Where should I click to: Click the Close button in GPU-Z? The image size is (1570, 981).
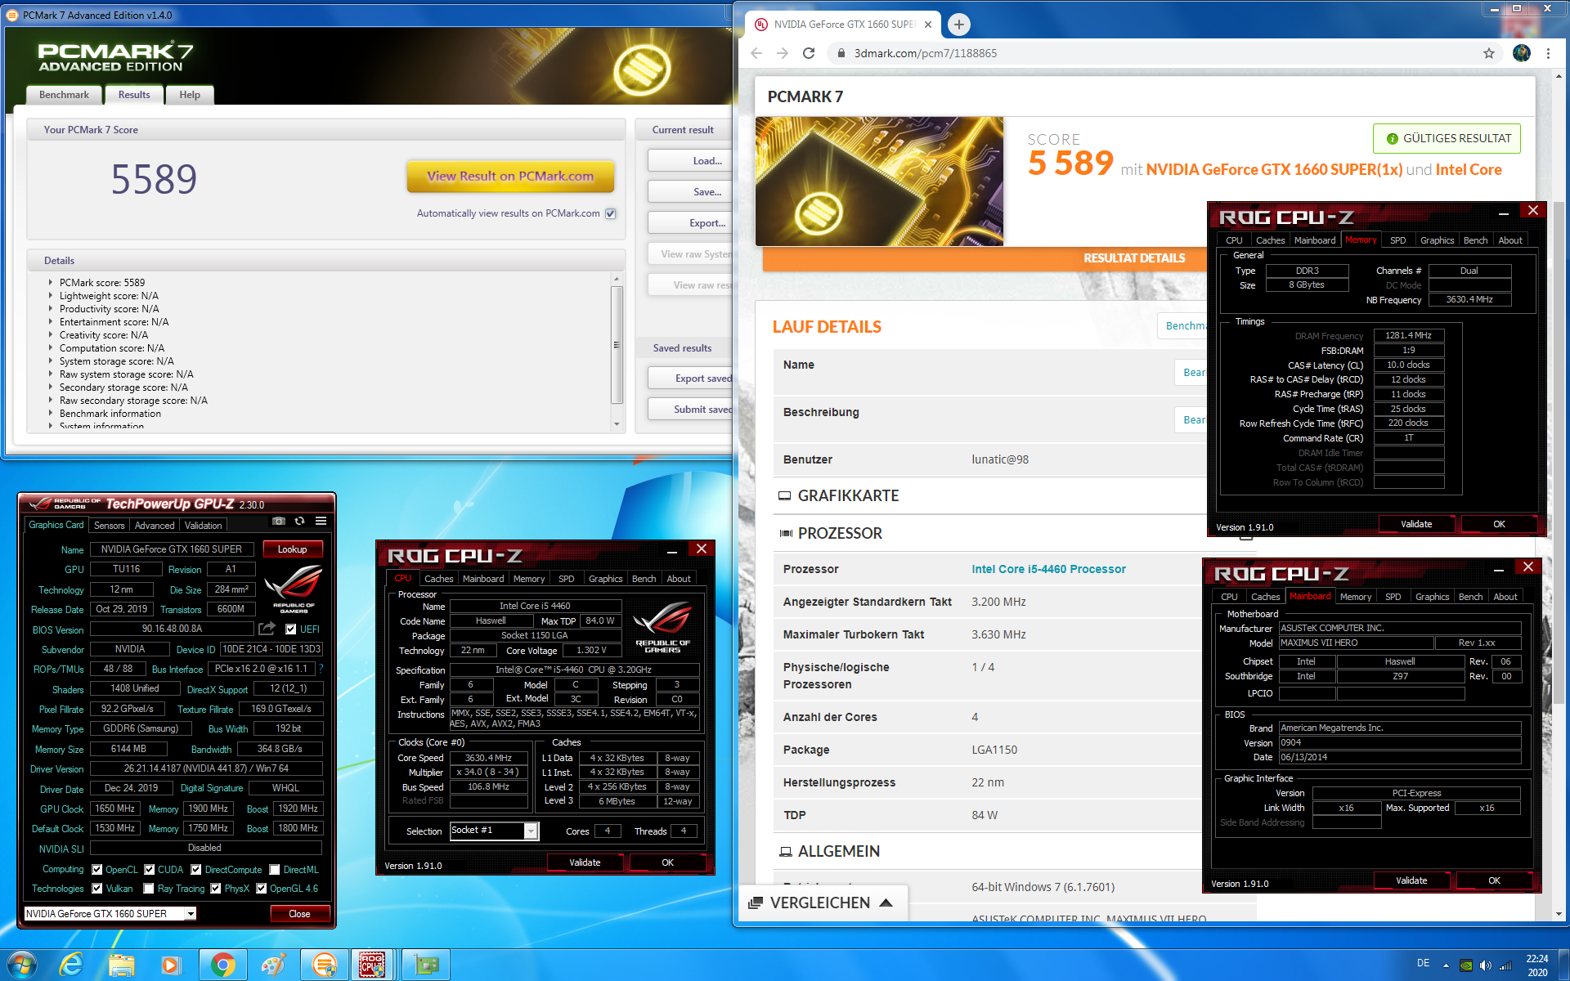click(x=299, y=913)
